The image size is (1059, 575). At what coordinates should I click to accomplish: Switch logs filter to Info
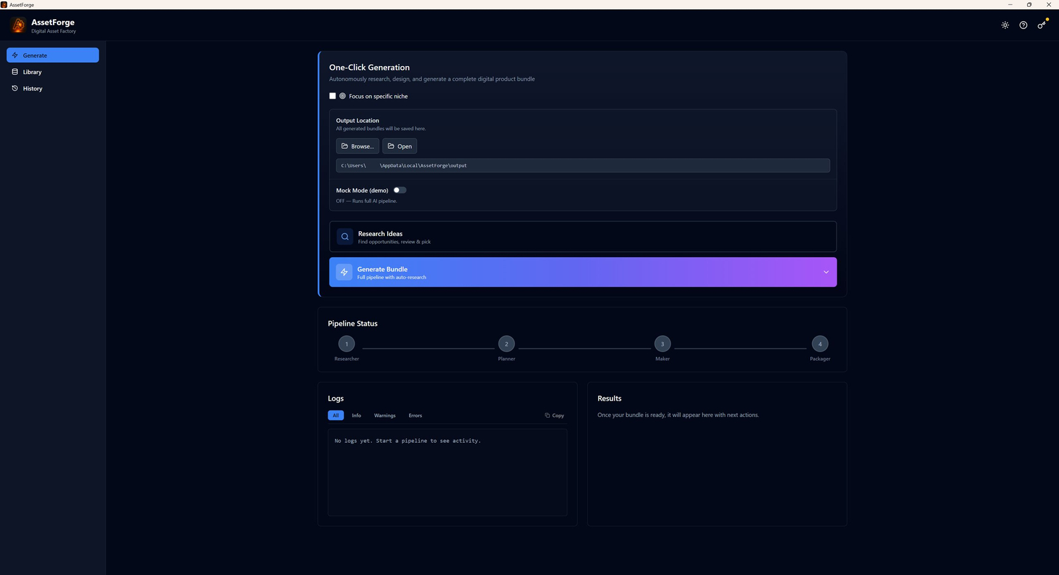(x=356, y=416)
